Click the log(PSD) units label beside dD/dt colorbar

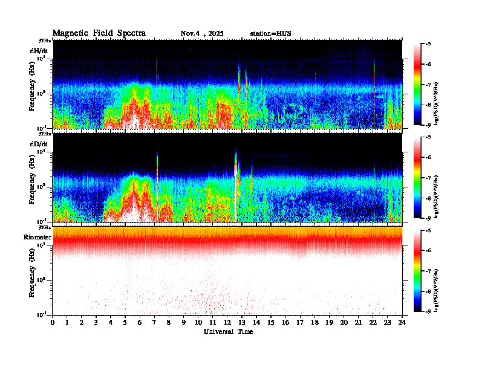[x=436, y=197]
